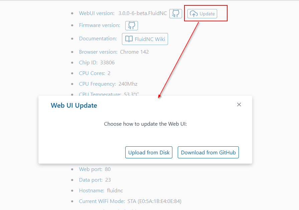The height and width of the screenshot is (210, 299).
Task: Click the Chip ID 33806 entry
Action: (97, 63)
